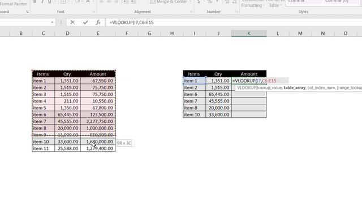
Task: Select column M header
Action: click(x=300, y=33)
